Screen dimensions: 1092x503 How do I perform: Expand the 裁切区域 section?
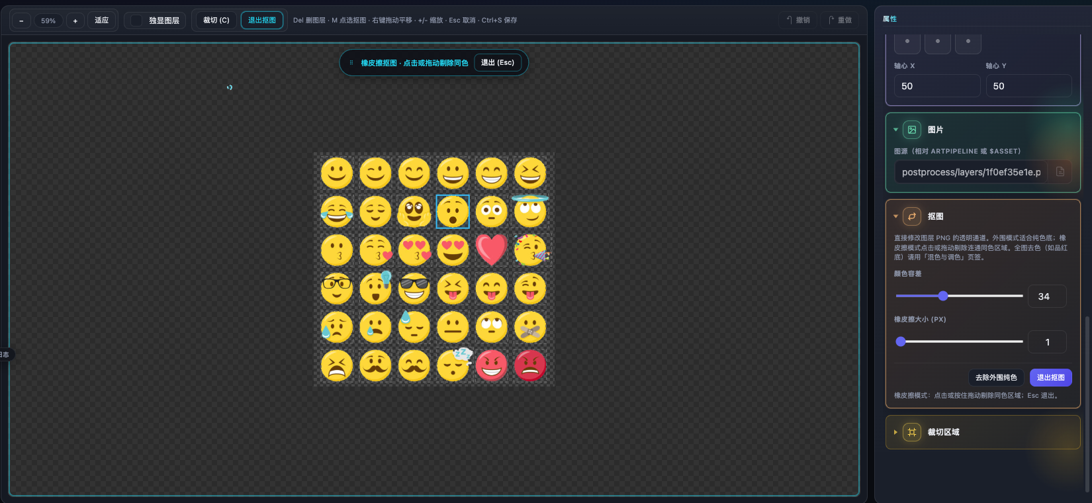(x=896, y=432)
